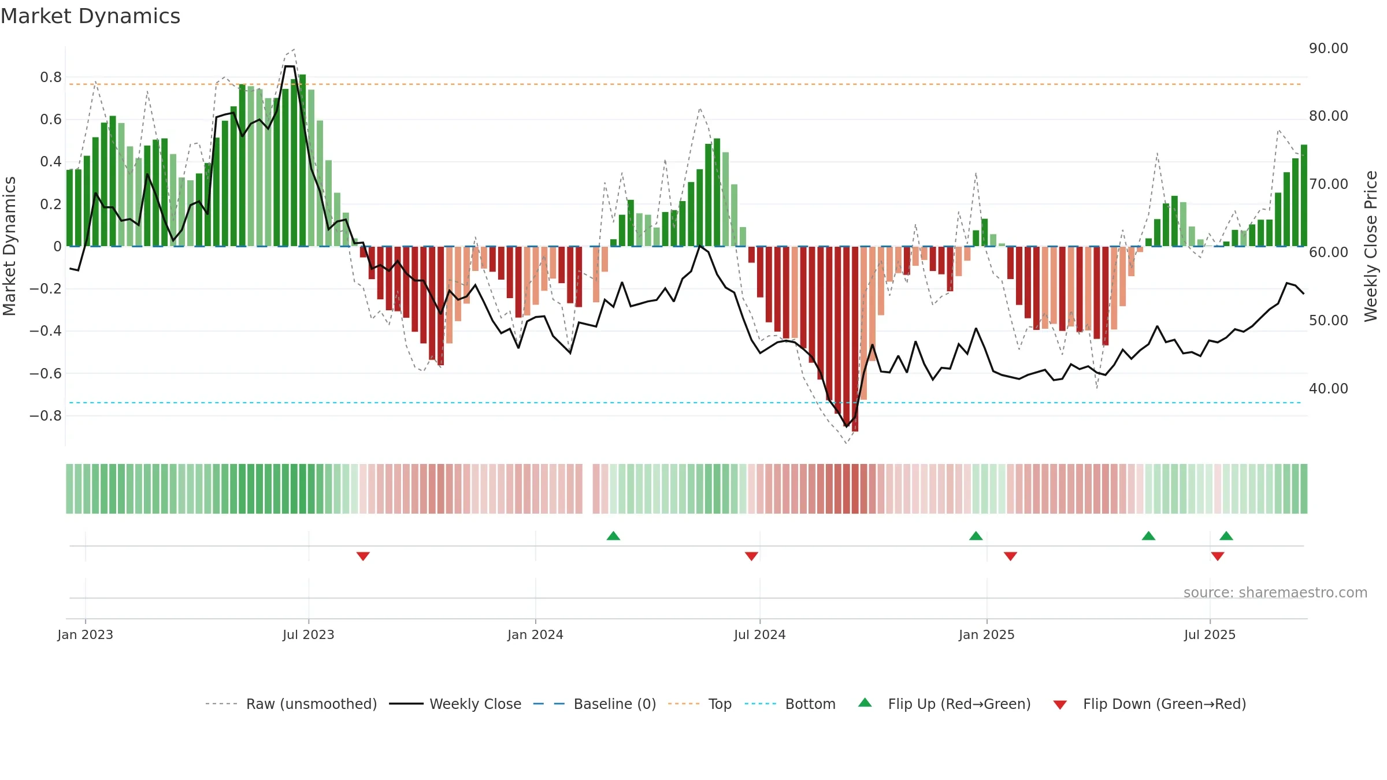Image resolution: width=1387 pixels, height=780 pixels.
Task: Click the 40.00 price tick label
Action: [1329, 388]
